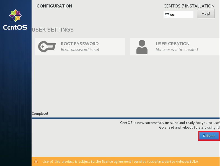Click the installation progress bar
Image resolution: width=220 pixels, height=166 pixels.
tap(126, 118)
